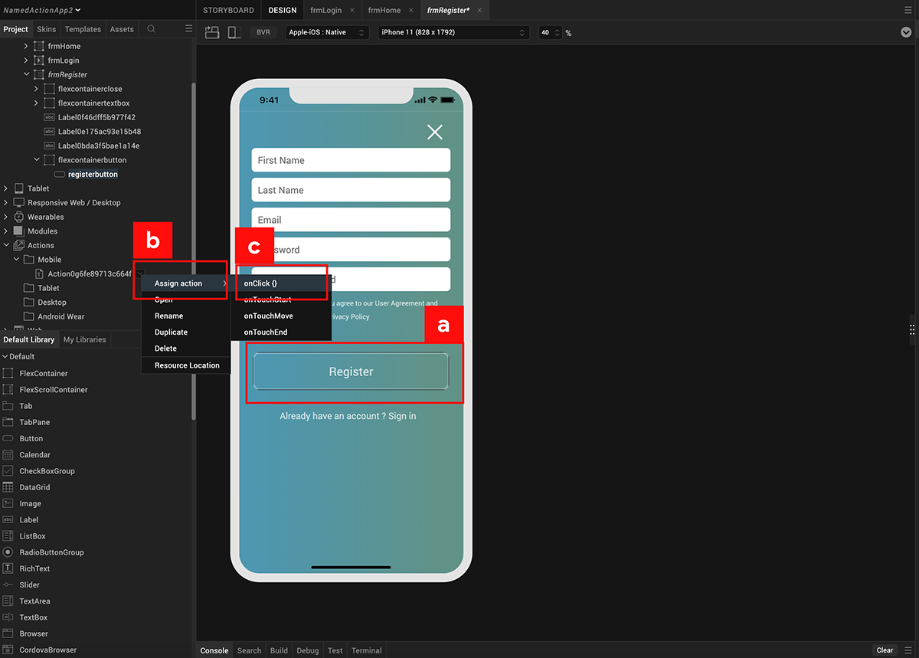Screen dimensions: 919x658
Task: Select onClick {} in the submenu
Action: [x=260, y=283]
